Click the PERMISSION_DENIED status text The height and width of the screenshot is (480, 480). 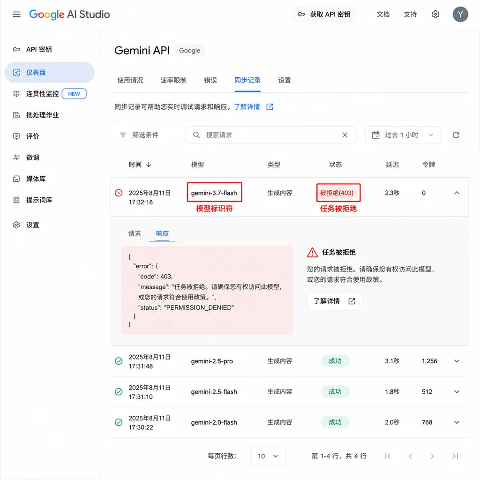point(199,307)
